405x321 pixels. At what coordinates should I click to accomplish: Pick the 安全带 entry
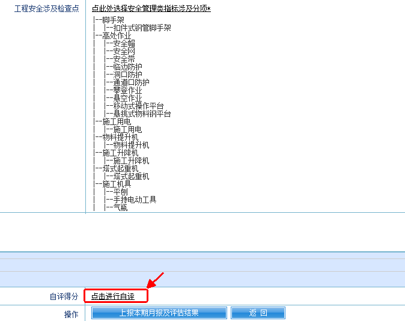(x=124, y=59)
